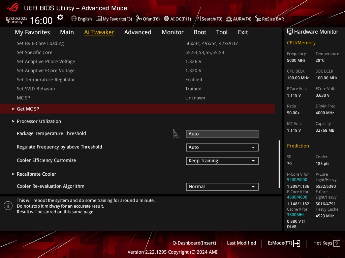345x258 pixels.
Task: Click Set By E-Core Loading row
Action: pos(137,43)
